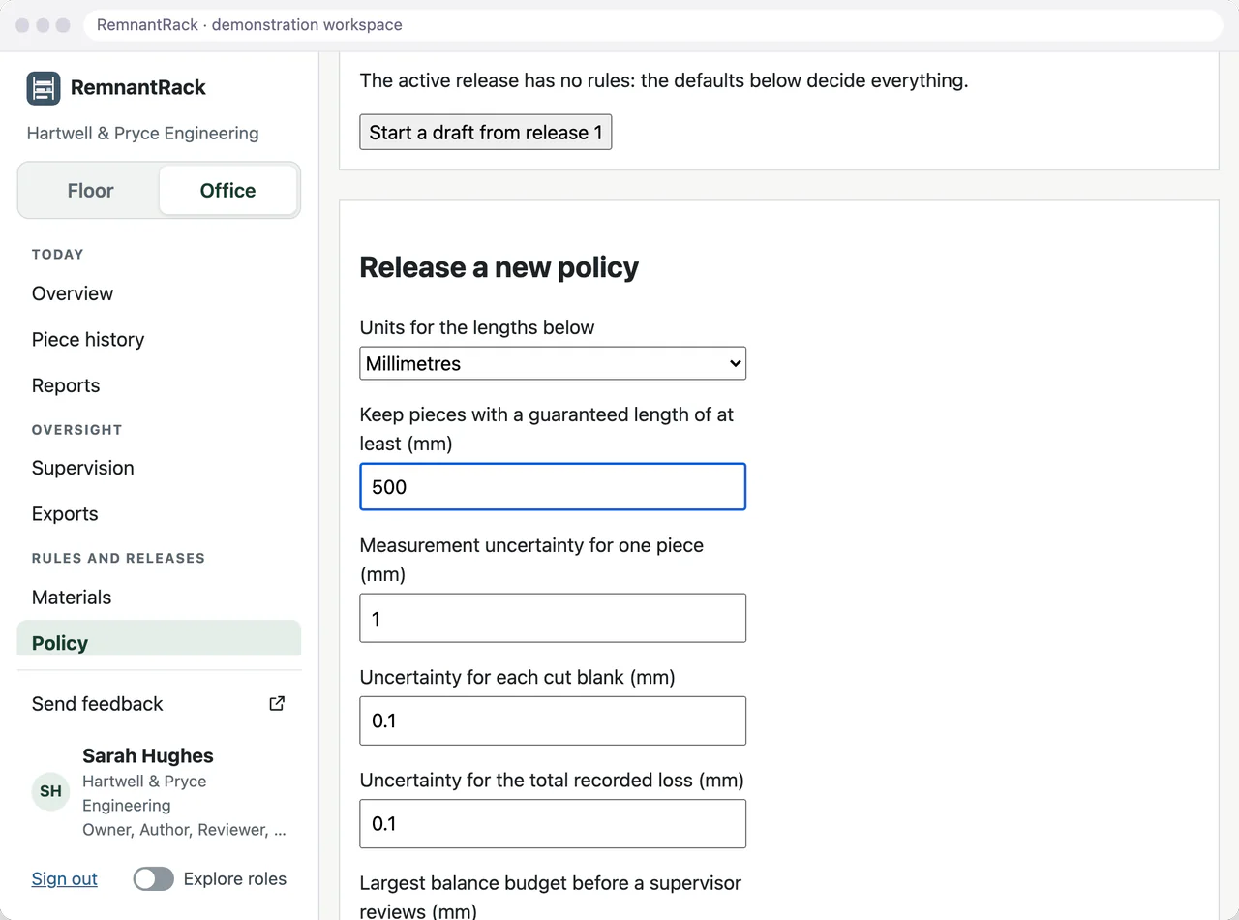This screenshot has width=1239, height=920.
Task: Focus the guaranteed length field showing 500
Action: point(553,486)
